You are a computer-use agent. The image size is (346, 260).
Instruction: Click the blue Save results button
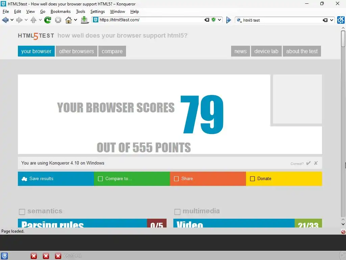click(56, 179)
